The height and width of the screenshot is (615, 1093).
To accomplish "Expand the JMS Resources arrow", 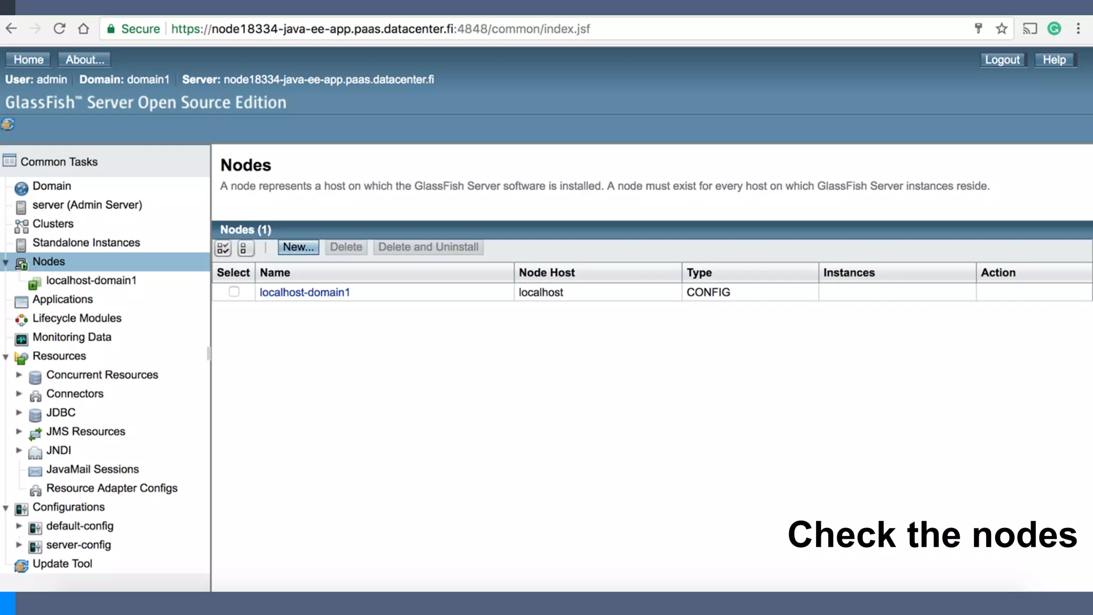I will [19, 431].
